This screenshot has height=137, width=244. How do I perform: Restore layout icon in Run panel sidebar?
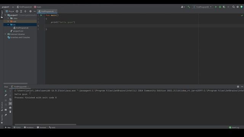pyautogui.click(x=6, y=110)
